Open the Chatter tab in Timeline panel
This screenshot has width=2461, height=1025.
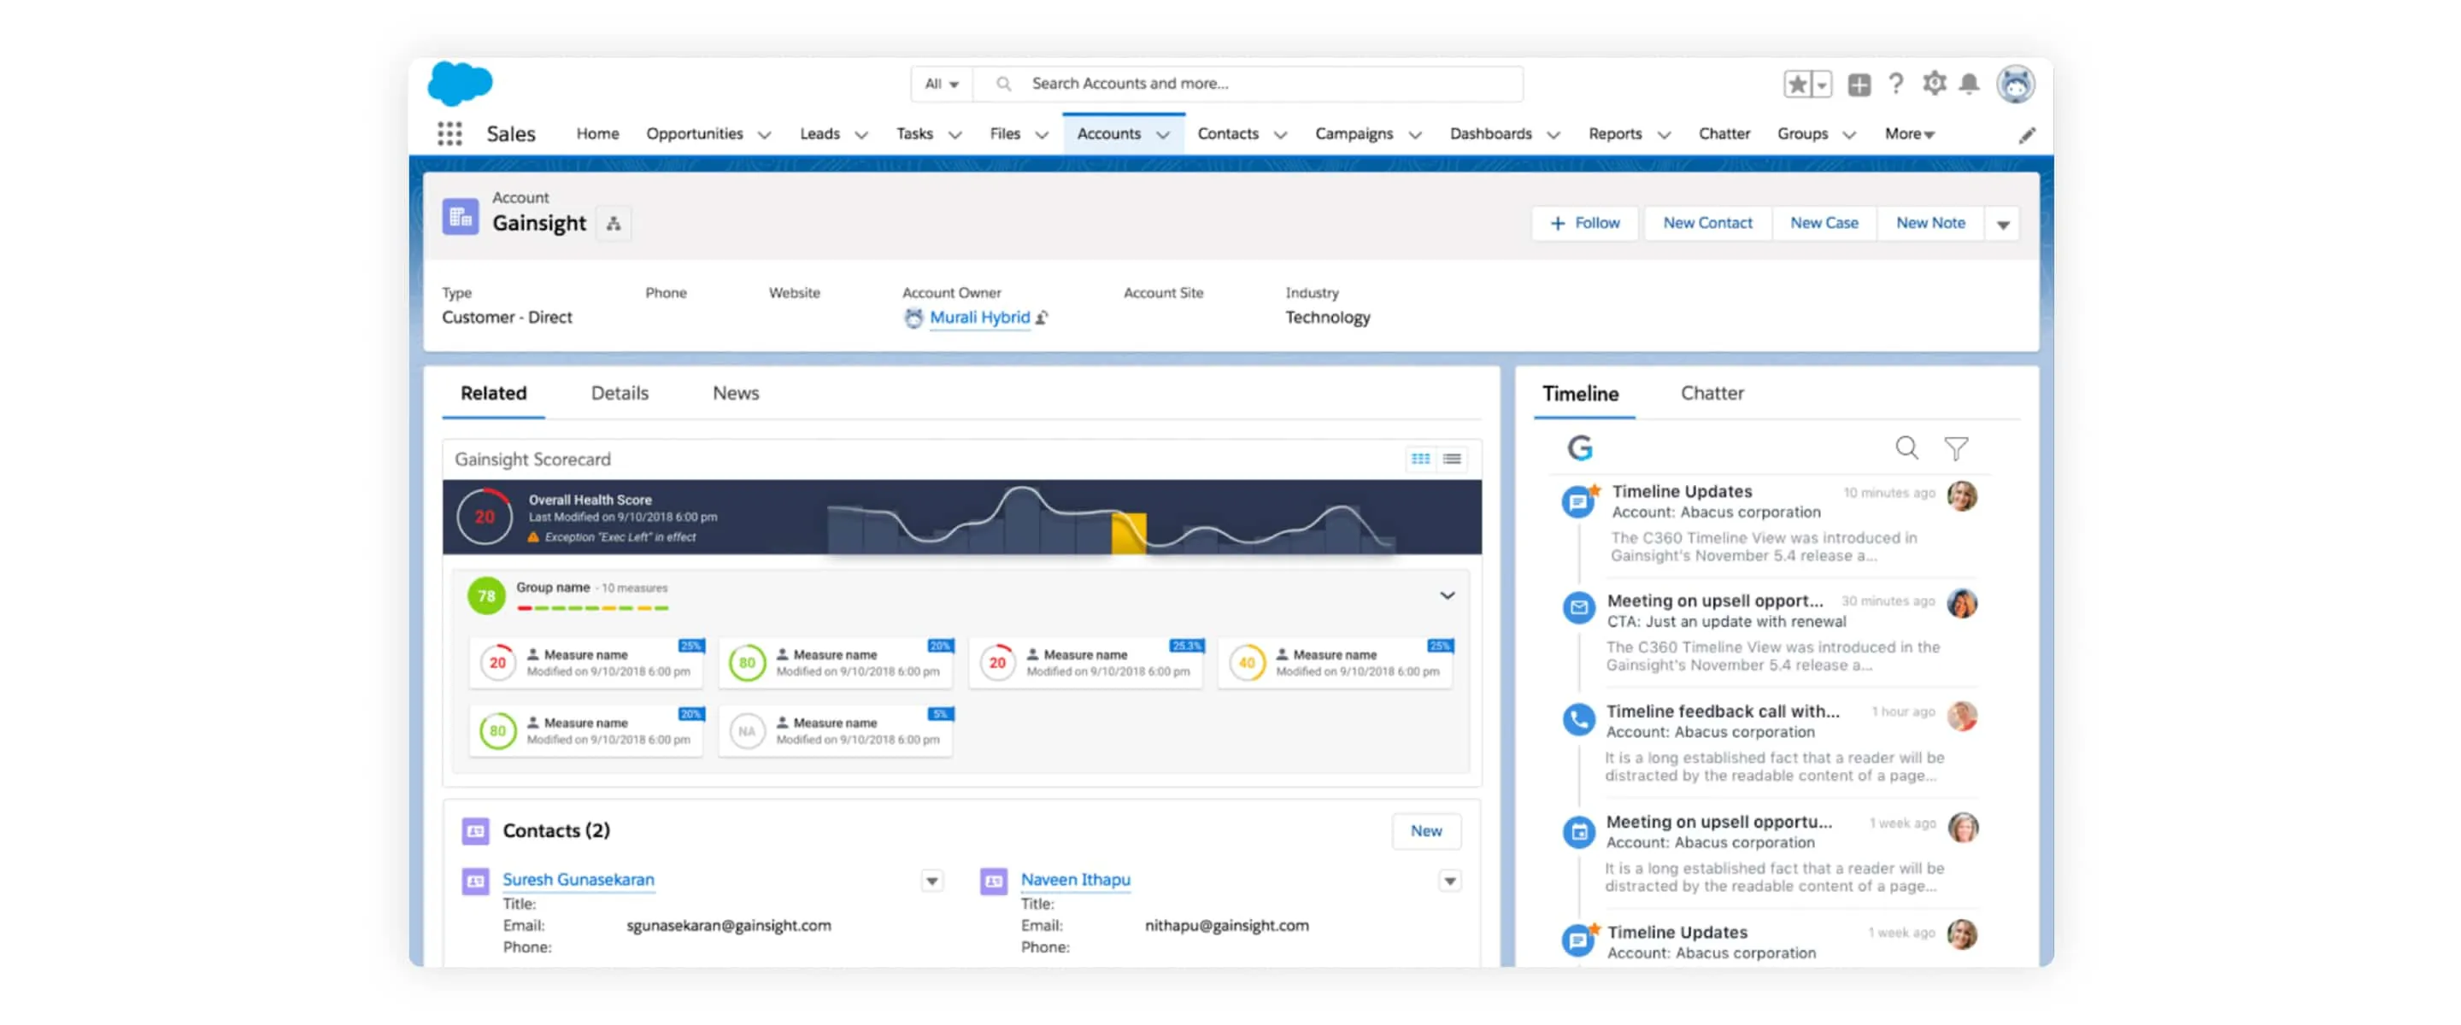(1712, 393)
